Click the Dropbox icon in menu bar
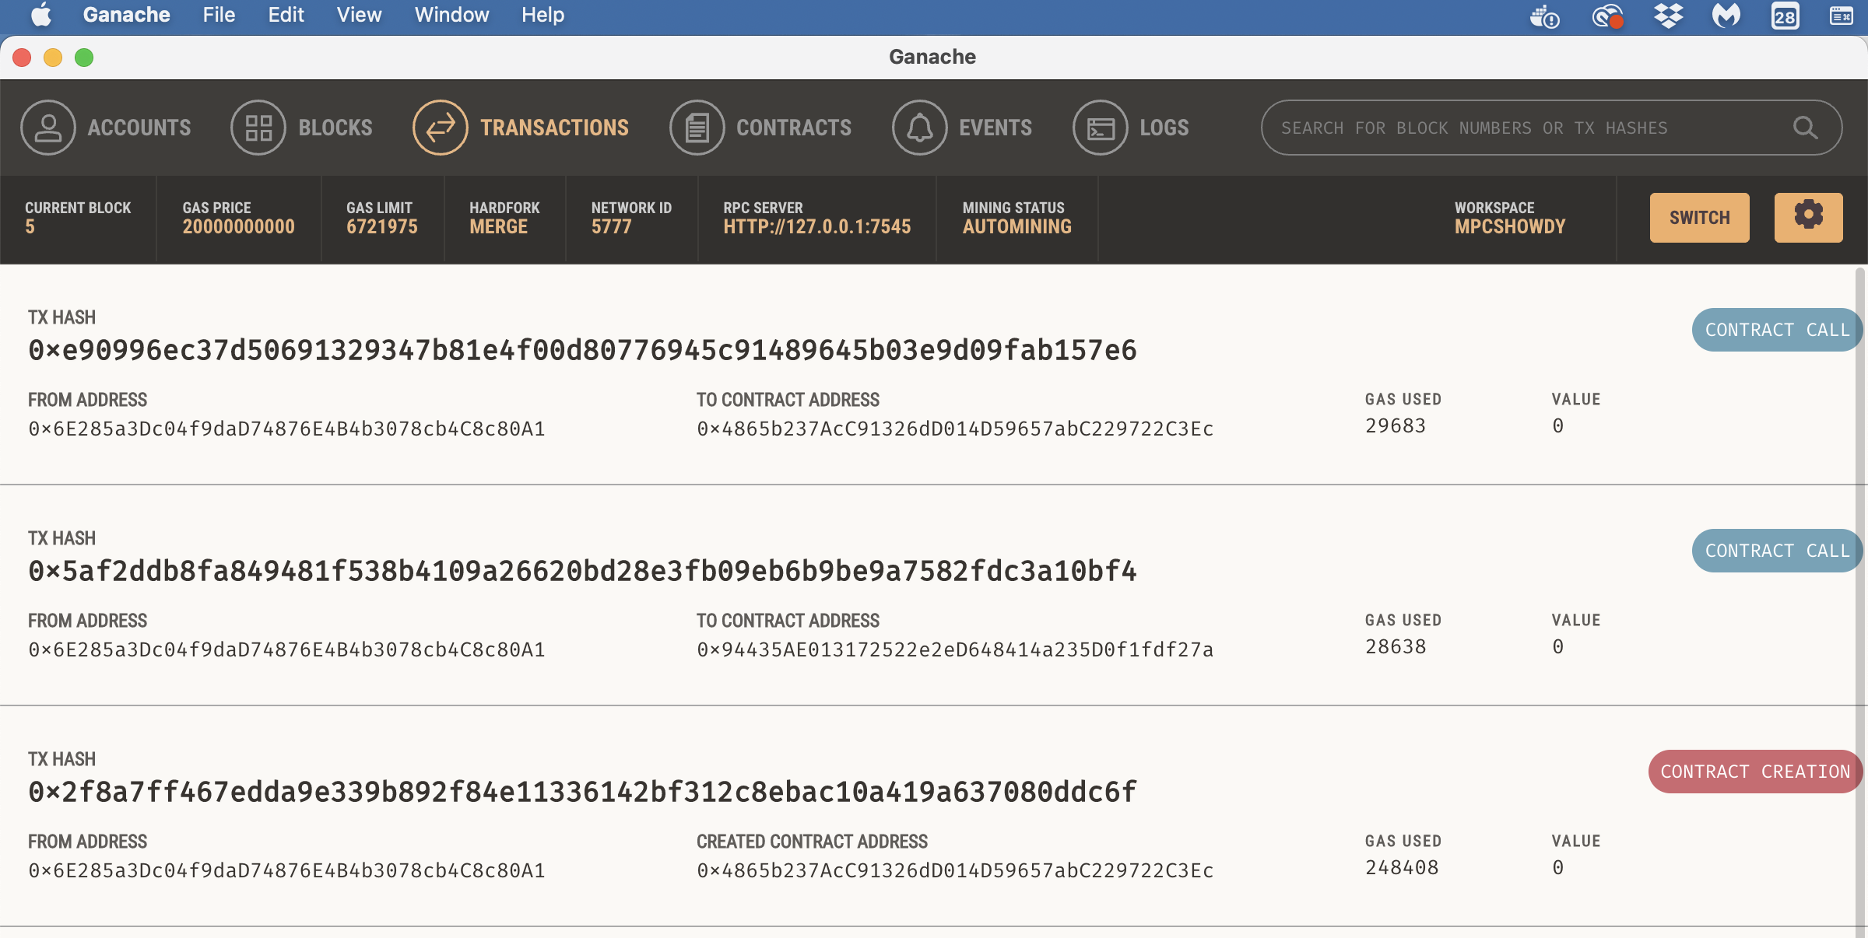Viewport: 1868px width, 938px height. point(1668,16)
